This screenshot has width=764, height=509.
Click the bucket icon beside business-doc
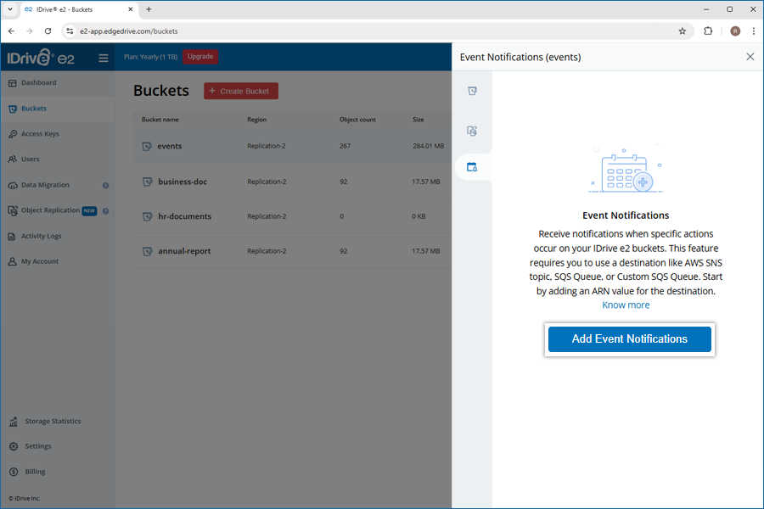[x=147, y=182]
